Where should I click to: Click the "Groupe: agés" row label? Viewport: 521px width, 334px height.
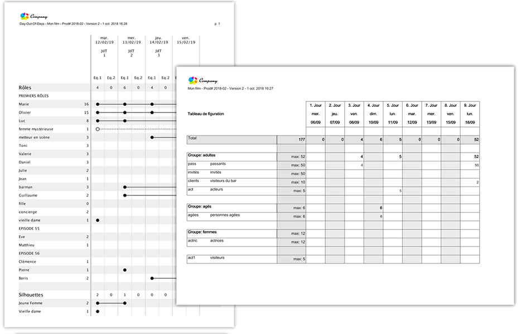coord(199,207)
